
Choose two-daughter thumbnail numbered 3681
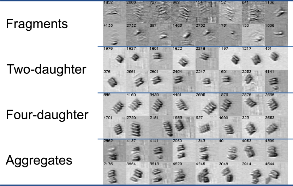coord(138,81)
